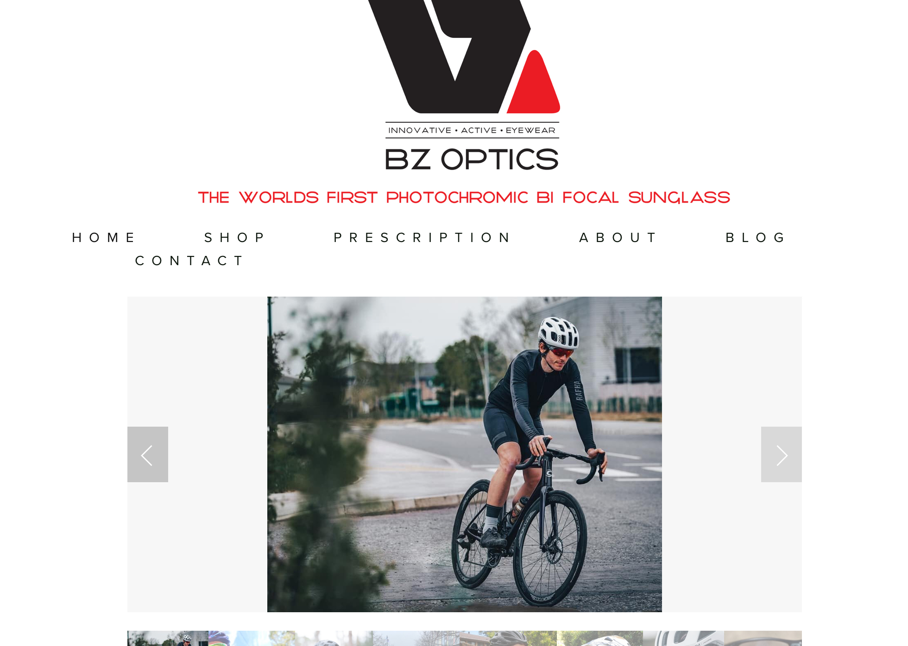Select the third faded gray helmet thumbnail
The width and height of the screenshot is (908, 646).
334,638
